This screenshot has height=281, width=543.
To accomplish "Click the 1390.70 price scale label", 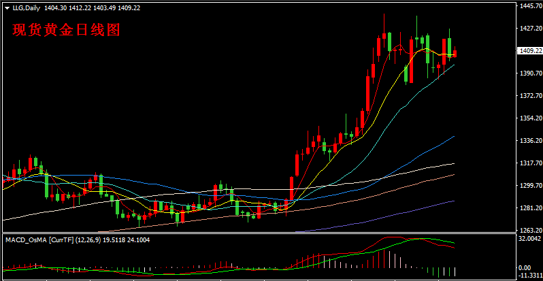I will [x=530, y=73].
